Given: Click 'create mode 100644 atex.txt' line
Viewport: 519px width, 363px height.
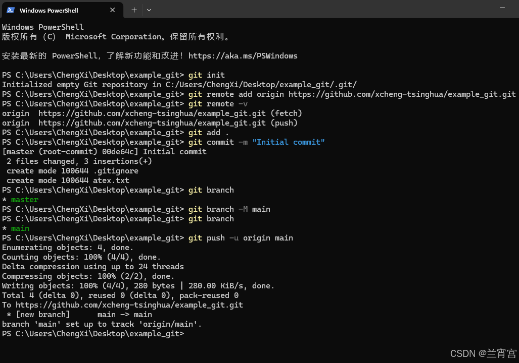Looking at the screenshot, I should [x=68, y=180].
